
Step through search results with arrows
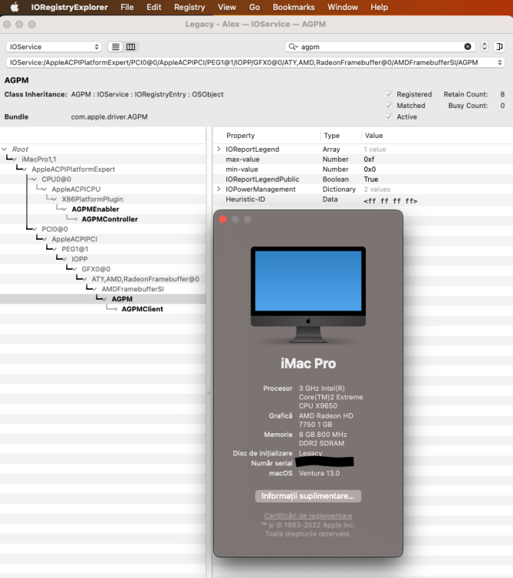pyautogui.click(x=484, y=46)
